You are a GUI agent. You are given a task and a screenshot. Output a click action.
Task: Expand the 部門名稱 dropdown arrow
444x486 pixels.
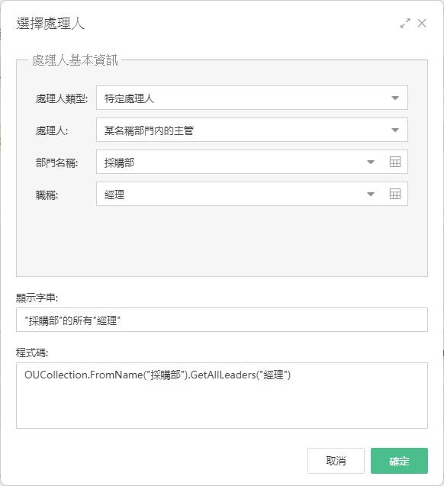point(371,162)
